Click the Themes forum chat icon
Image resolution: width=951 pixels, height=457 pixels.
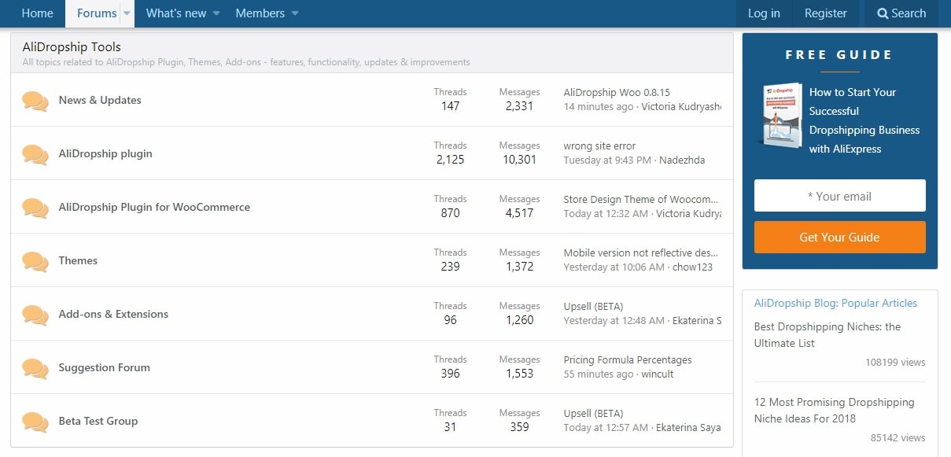coord(35,261)
